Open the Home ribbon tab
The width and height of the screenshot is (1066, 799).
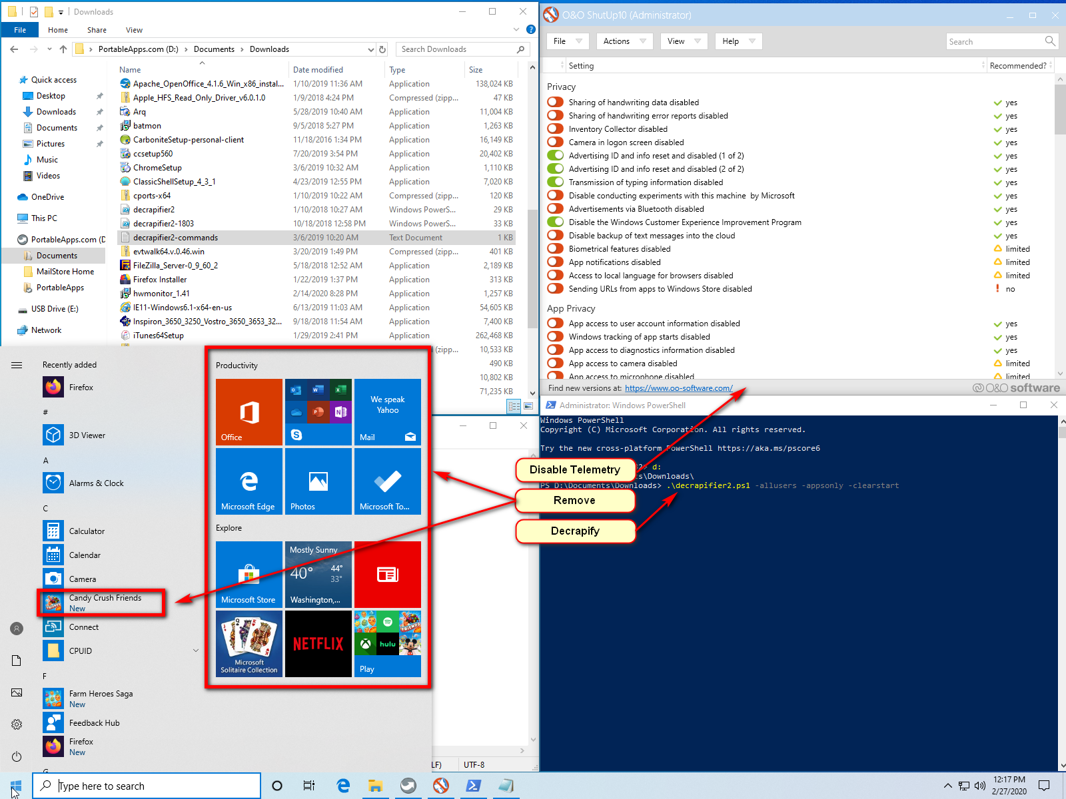pos(58,30)
